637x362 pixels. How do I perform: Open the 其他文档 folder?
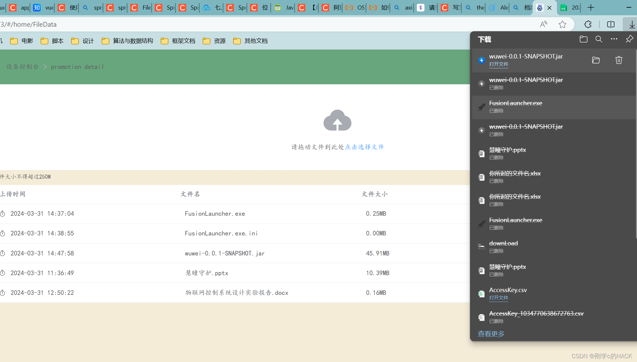pos(256,41)
